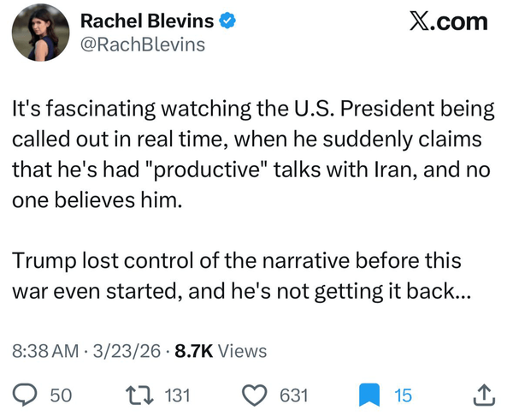The image size is (513, 416).
Task: Click the 131 reposts count
Action: 177,395
